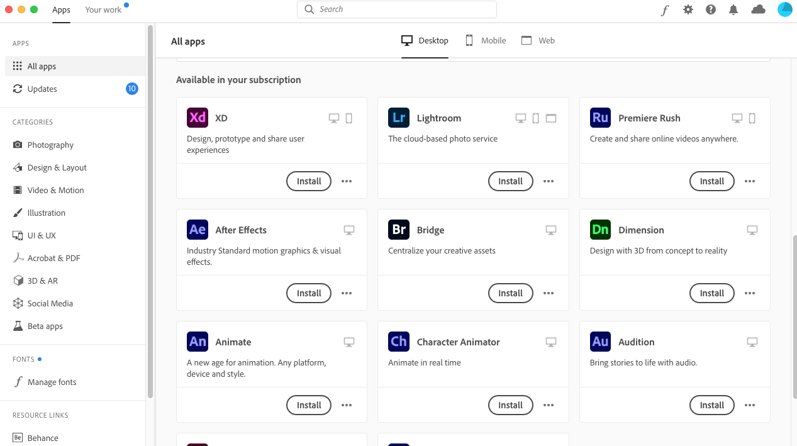Open the Video & Motion category

54,190
